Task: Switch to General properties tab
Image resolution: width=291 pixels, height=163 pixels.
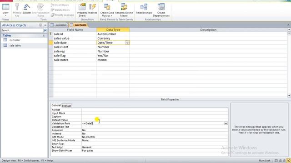Action: 56,105
